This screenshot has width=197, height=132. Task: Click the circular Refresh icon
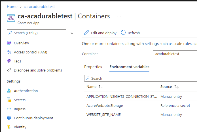point(123,33)
